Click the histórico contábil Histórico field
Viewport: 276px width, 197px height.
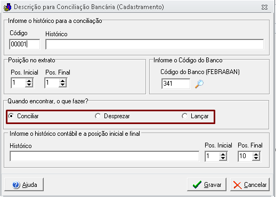104,156
